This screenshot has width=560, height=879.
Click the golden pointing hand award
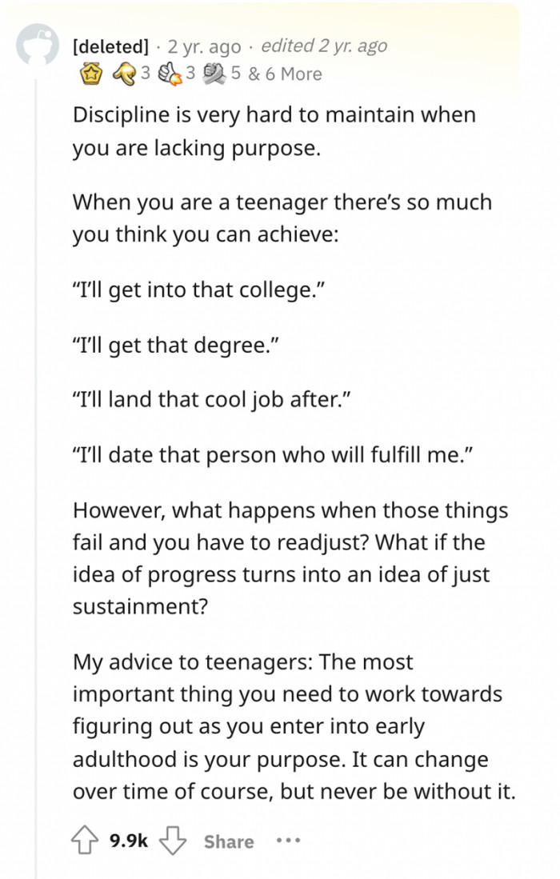point(124,74)
